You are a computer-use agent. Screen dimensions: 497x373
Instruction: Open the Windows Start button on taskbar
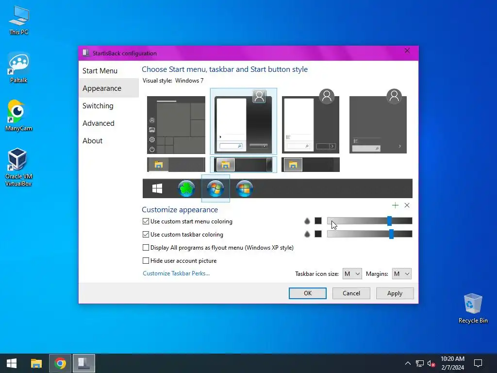coord(12,363)
